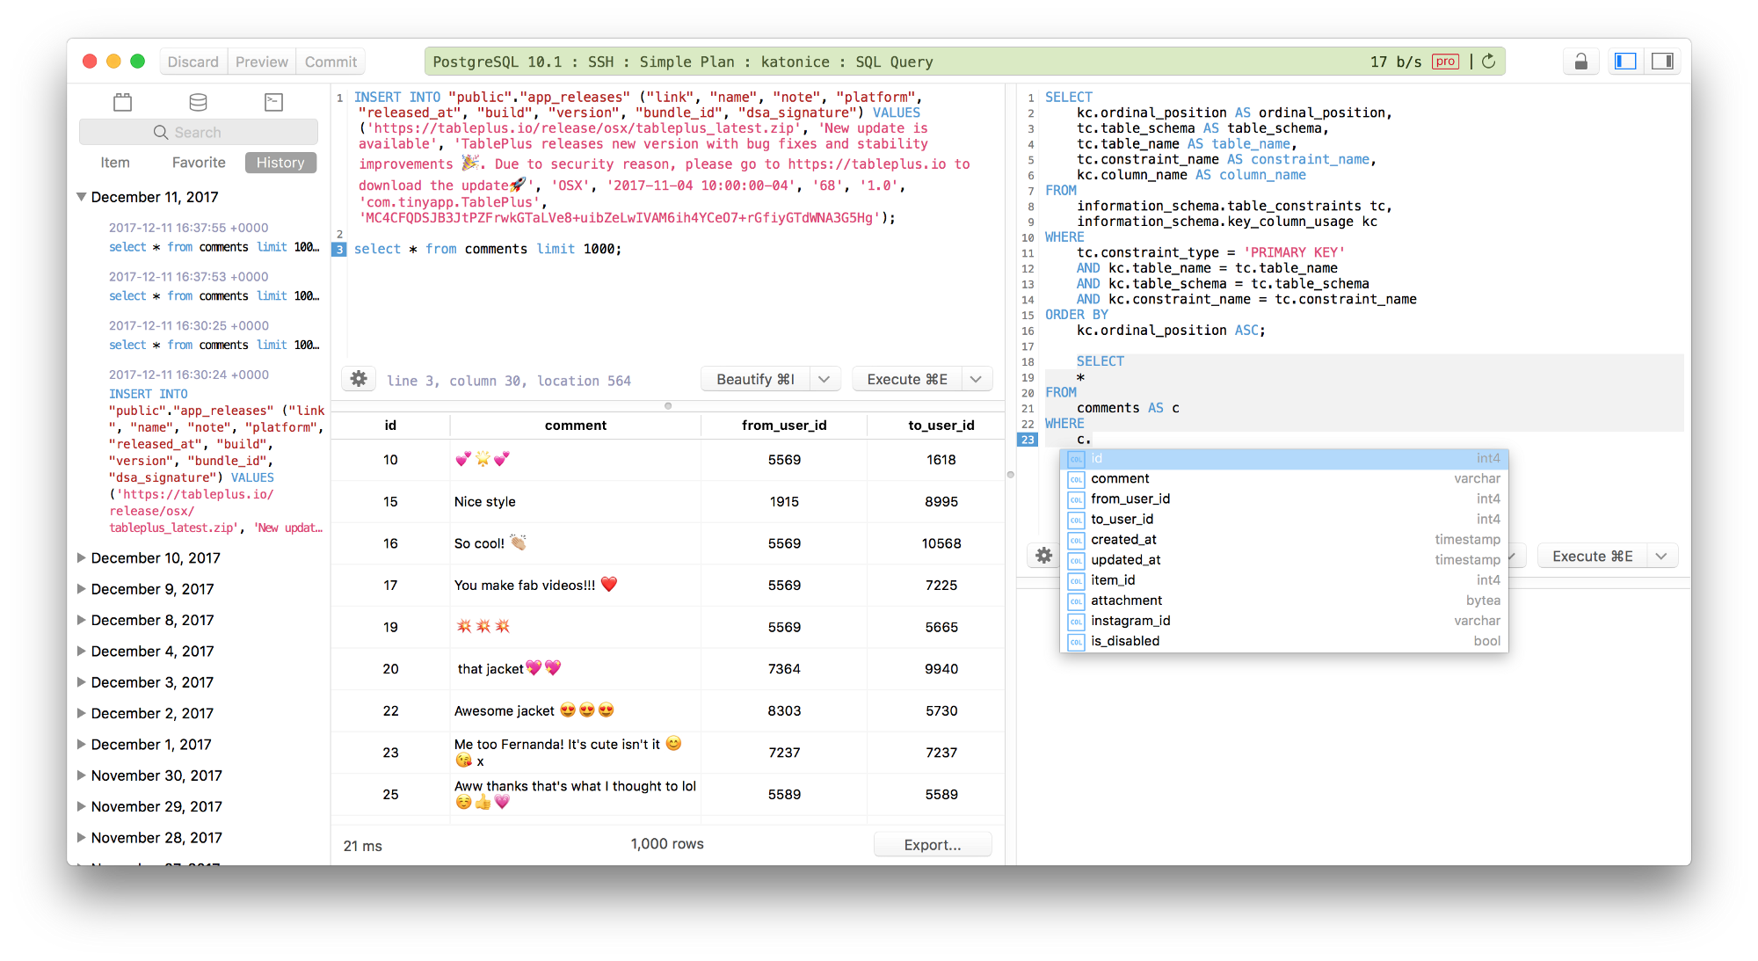Click the comment column header
The image size is (1758, 961).
576,426
